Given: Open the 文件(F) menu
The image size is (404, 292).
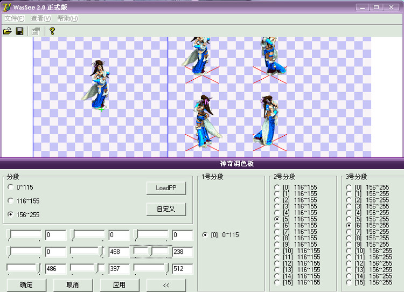Looking at the screenshot, I should coord(15,18).
